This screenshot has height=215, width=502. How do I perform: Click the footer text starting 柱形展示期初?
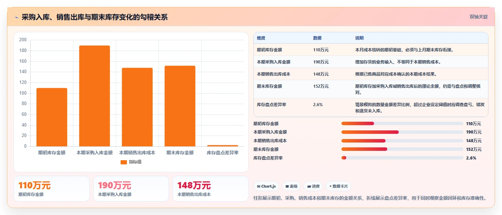click(370, 198)
